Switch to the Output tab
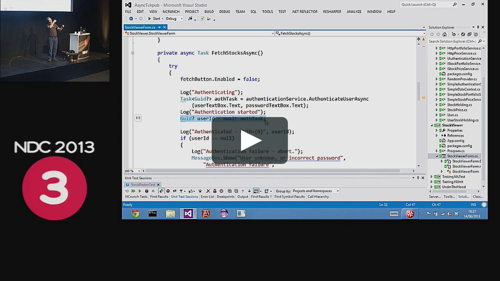Image resolution: width=500 pixels, height=281 pixels. pos(243,197)
